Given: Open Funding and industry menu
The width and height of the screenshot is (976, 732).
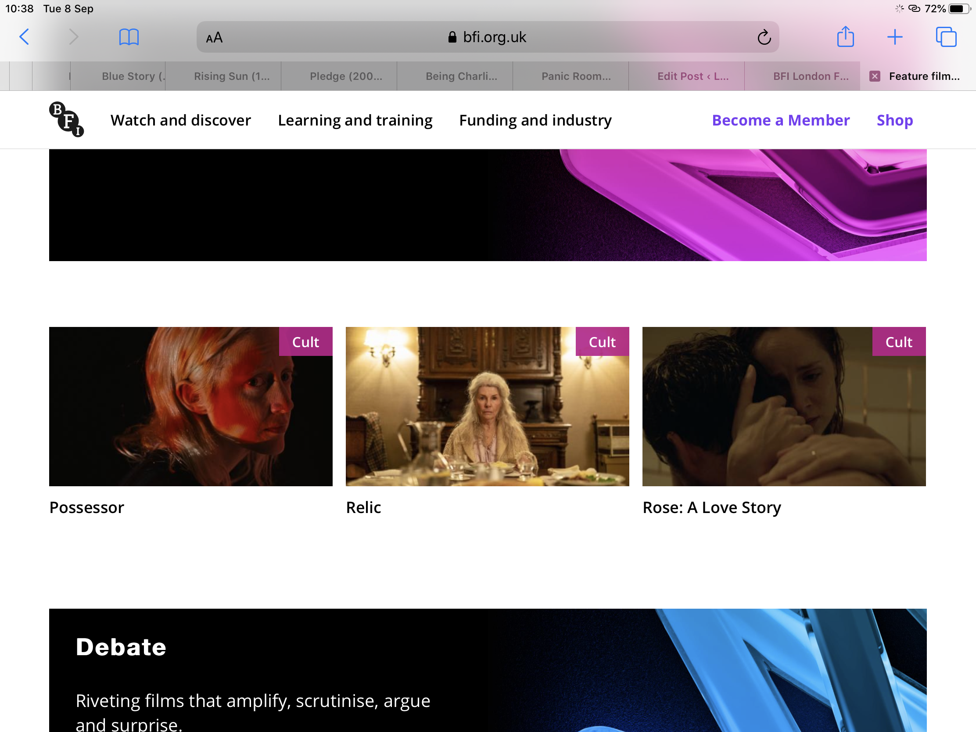Looking at the screenshot, I should coord(535,120).
